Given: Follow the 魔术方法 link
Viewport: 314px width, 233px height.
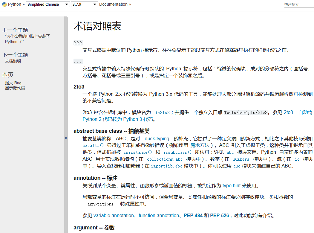Looking at the screenshot, I should [200, 145].
